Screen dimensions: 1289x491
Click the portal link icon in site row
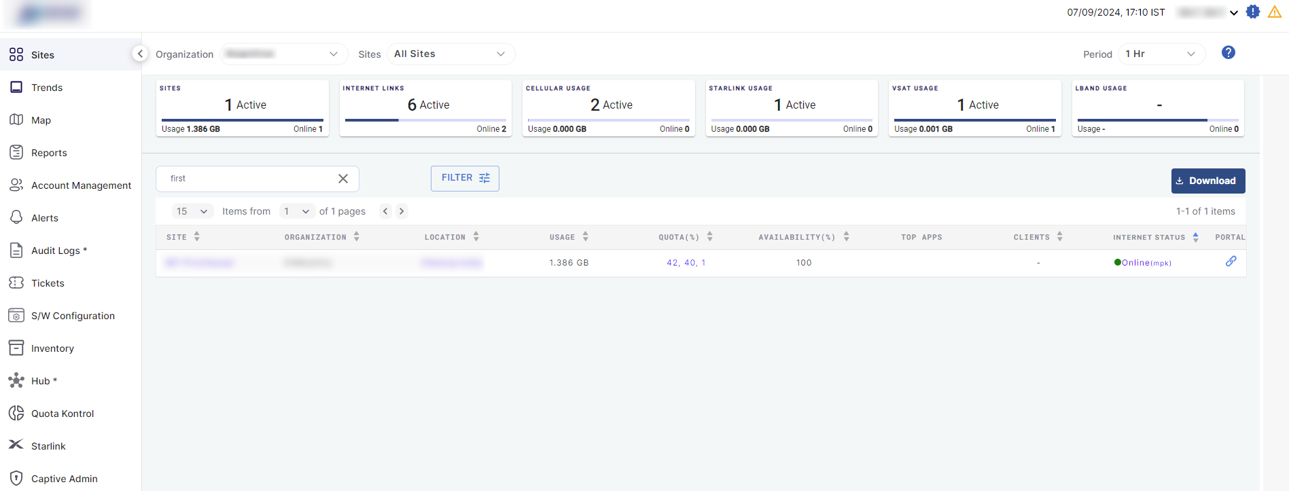coord(1231,261)
